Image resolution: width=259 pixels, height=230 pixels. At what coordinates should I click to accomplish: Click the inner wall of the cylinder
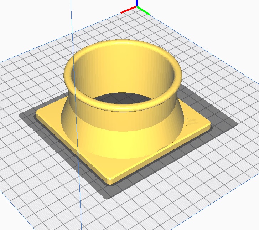(x=107, y=71)
